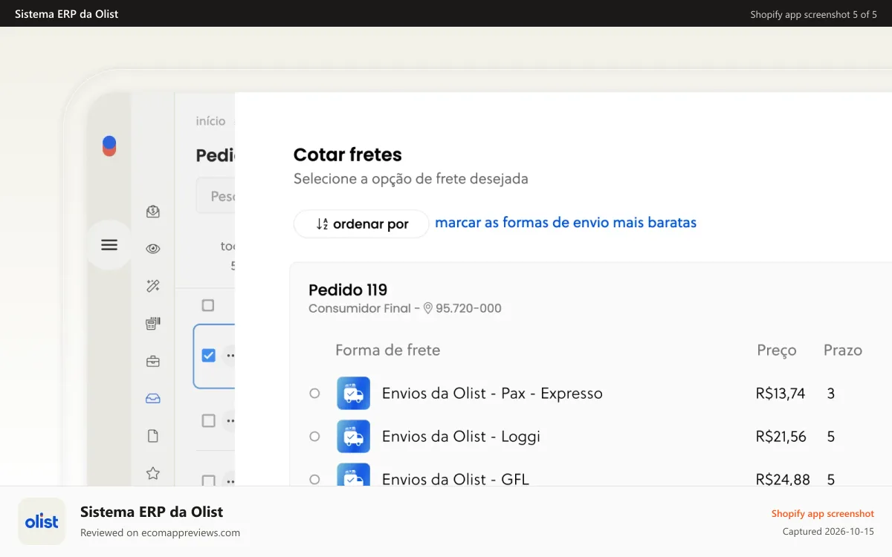Click the 'Prazo' column header

[843, 350]
